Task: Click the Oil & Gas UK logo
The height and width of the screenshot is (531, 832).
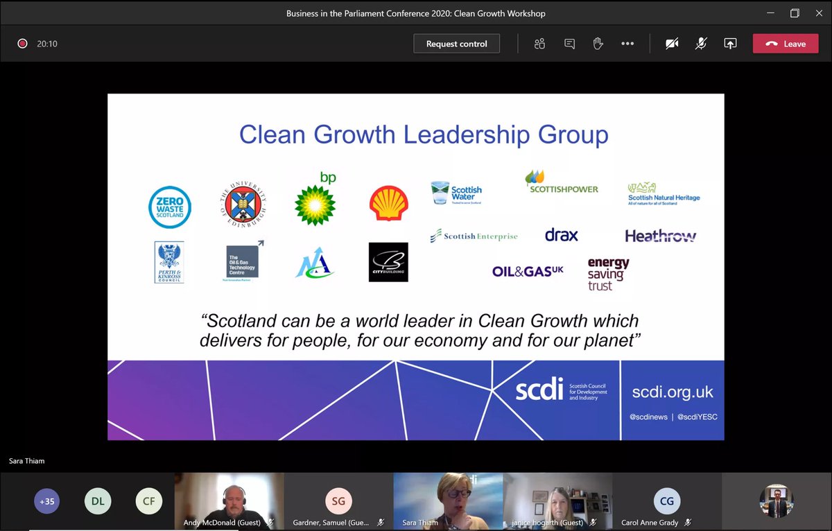Action: click(528, 271)
